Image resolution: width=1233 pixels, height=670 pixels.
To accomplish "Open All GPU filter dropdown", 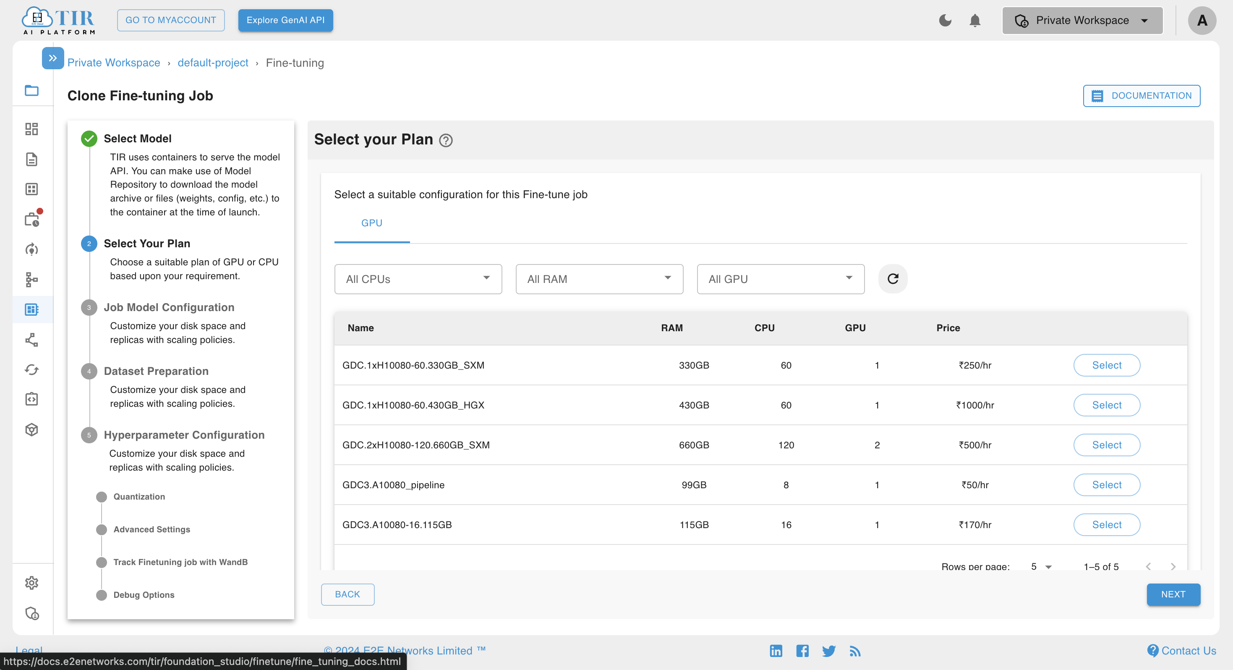I will 781,279.
